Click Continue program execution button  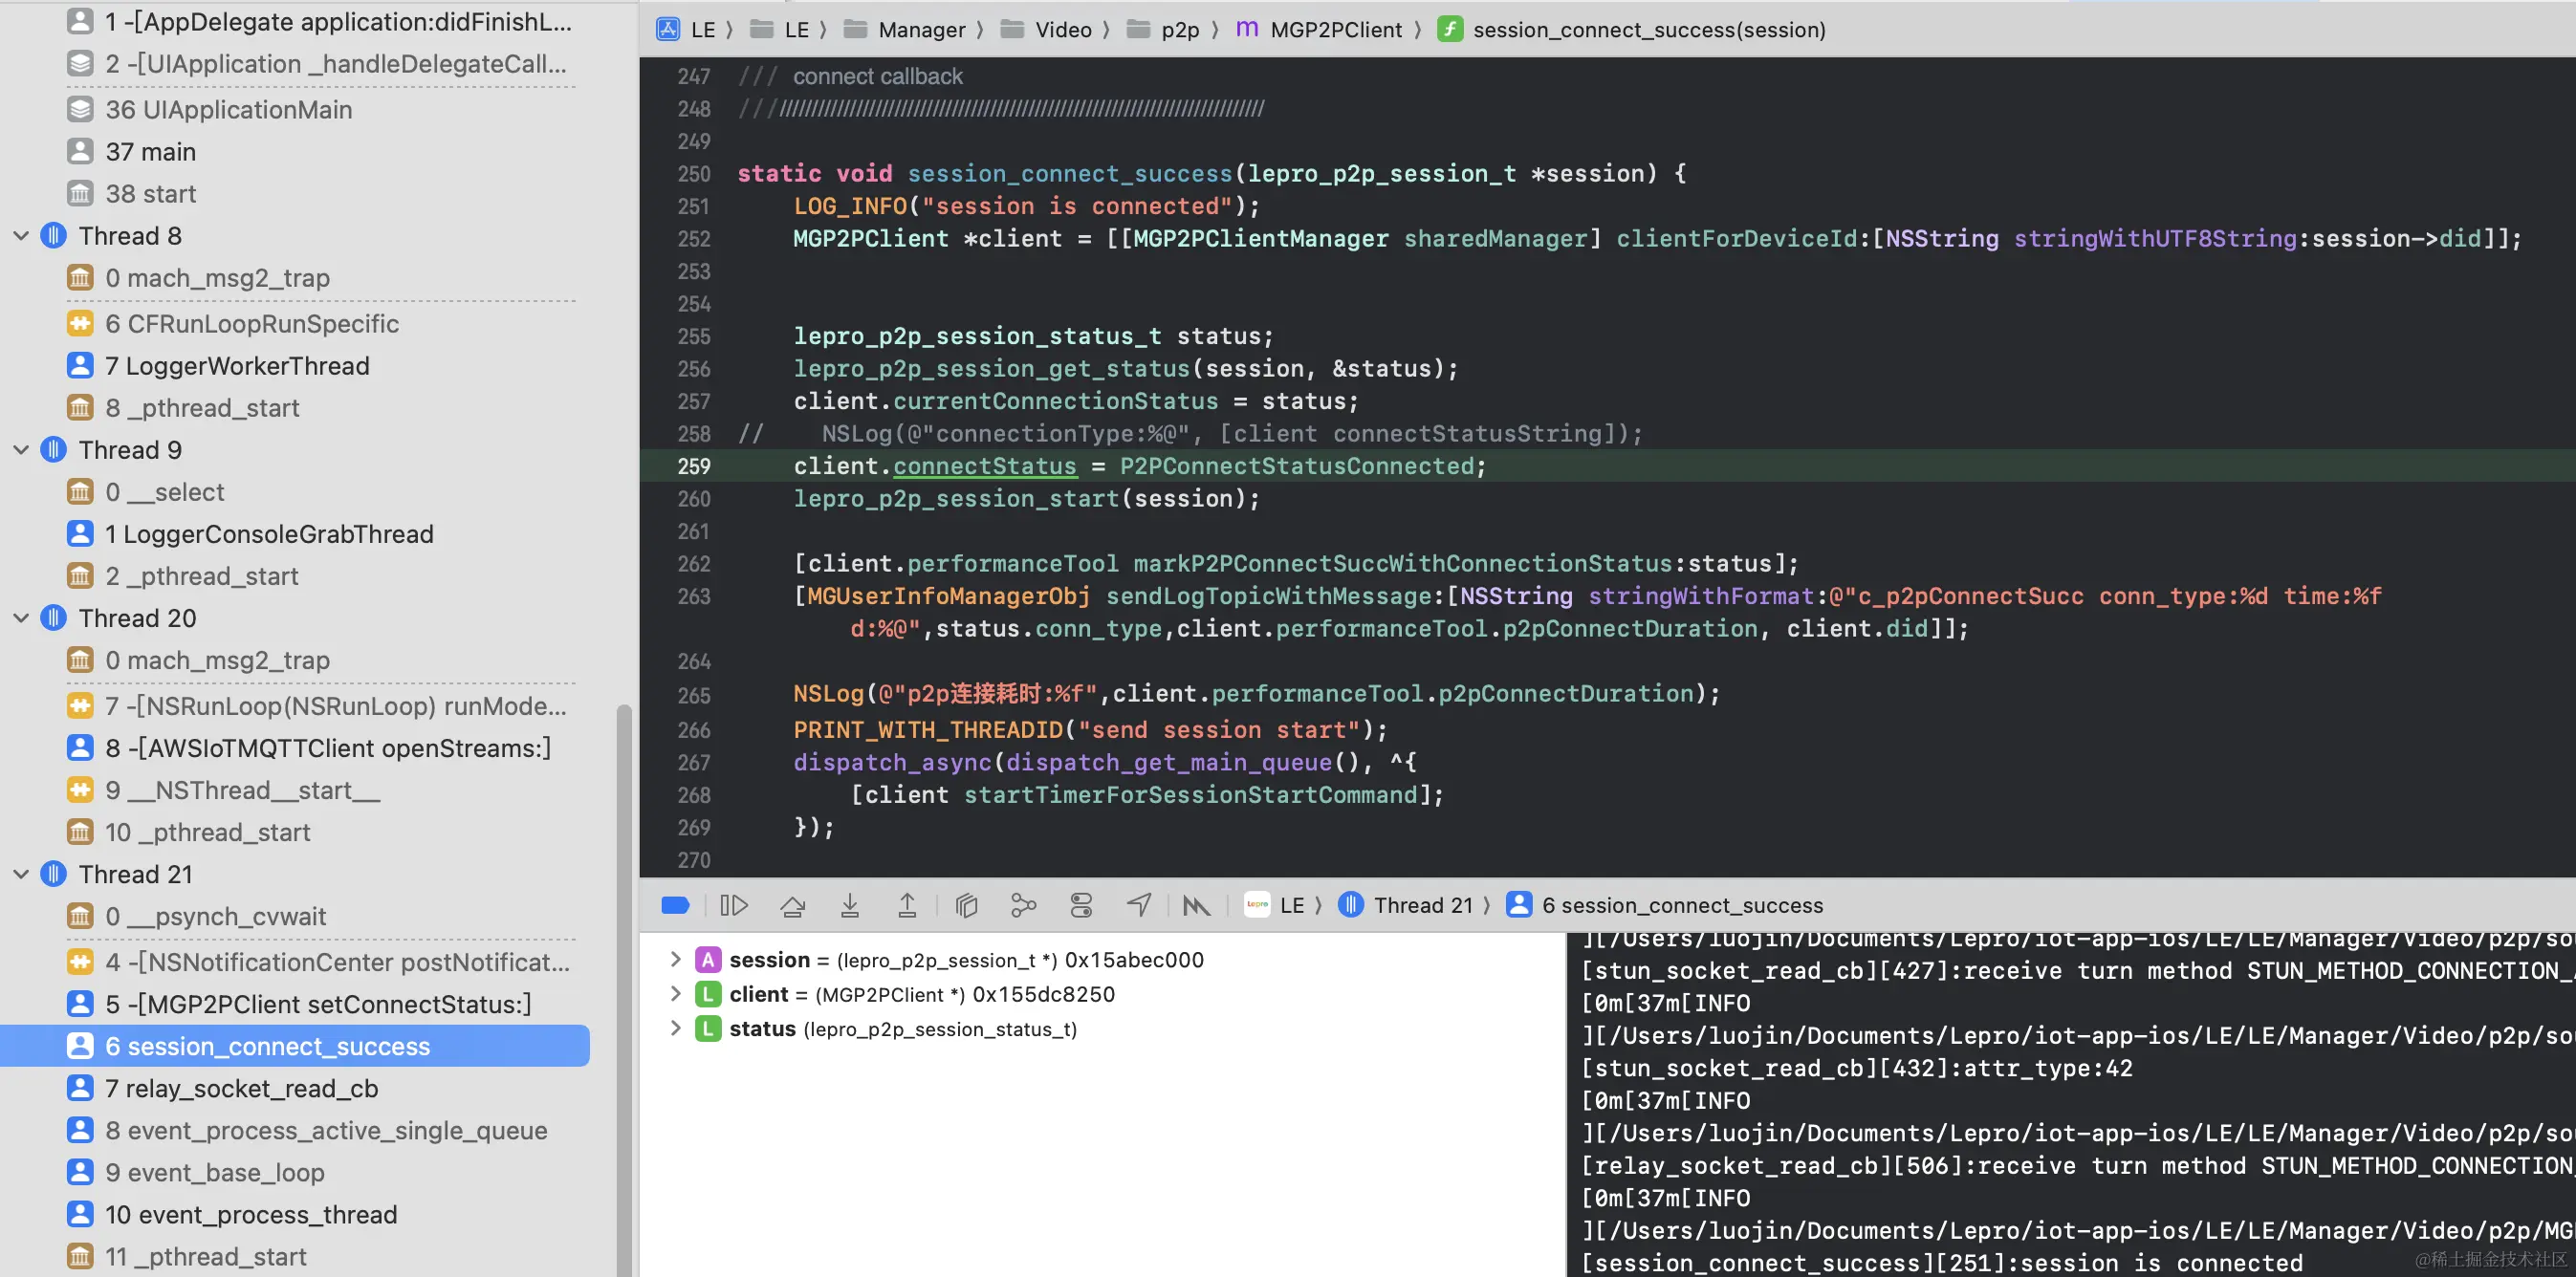click(733, 905)
